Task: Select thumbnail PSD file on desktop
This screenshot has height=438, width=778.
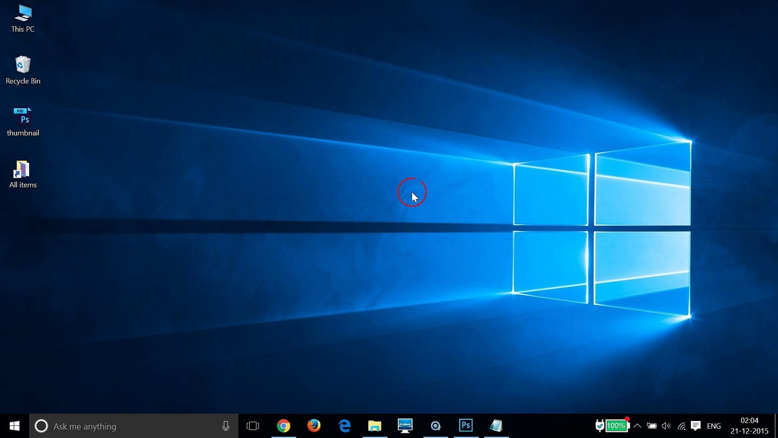Action: click(x=23, y=122)
